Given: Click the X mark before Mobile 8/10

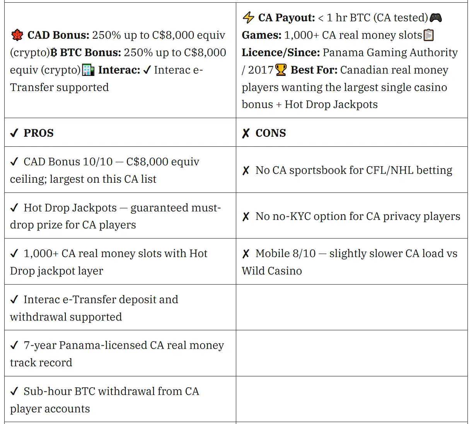Looking at the screenshot, I should (x=246, y=254).
